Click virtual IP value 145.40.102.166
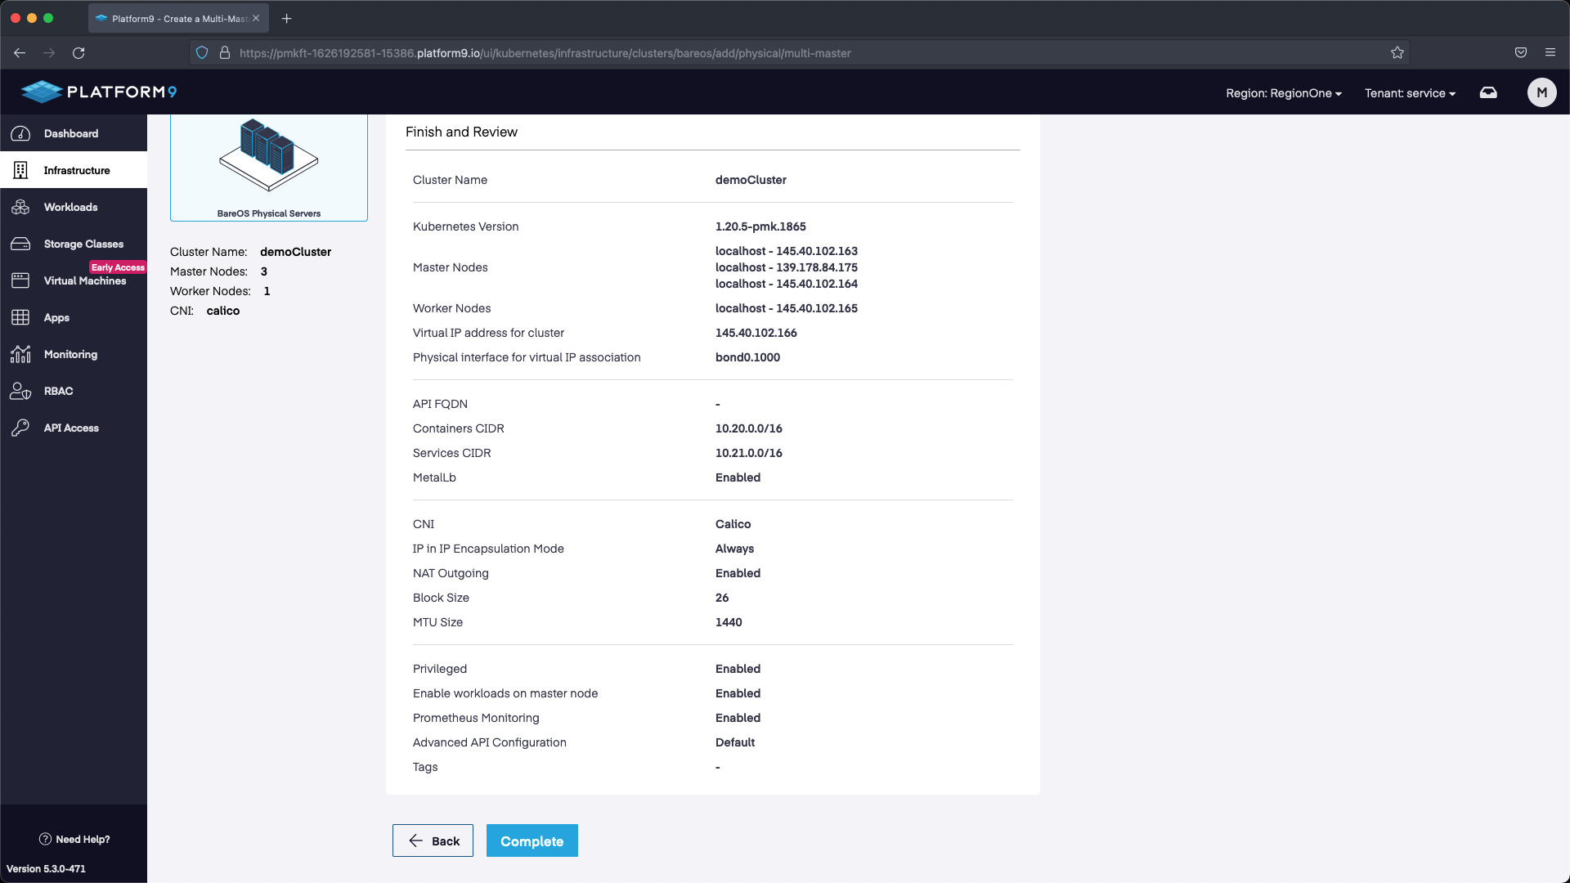 pos(756,333)
